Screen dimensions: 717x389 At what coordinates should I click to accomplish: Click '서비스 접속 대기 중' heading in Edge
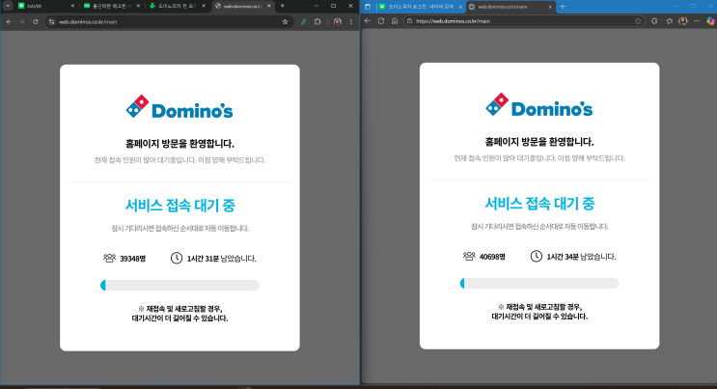click(539, 204)
